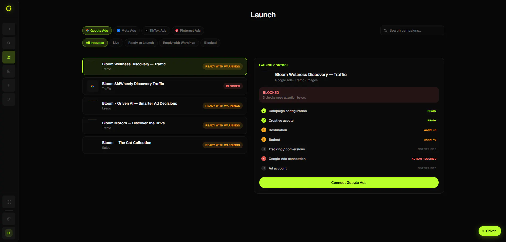
Task: Click READY status on Campaign configuration row
Action: coord(432,111)
